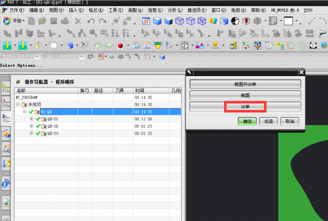This screenshot has width=328, height=221.
Task: Click the green 确定 OK button
Action: point(247,121)
